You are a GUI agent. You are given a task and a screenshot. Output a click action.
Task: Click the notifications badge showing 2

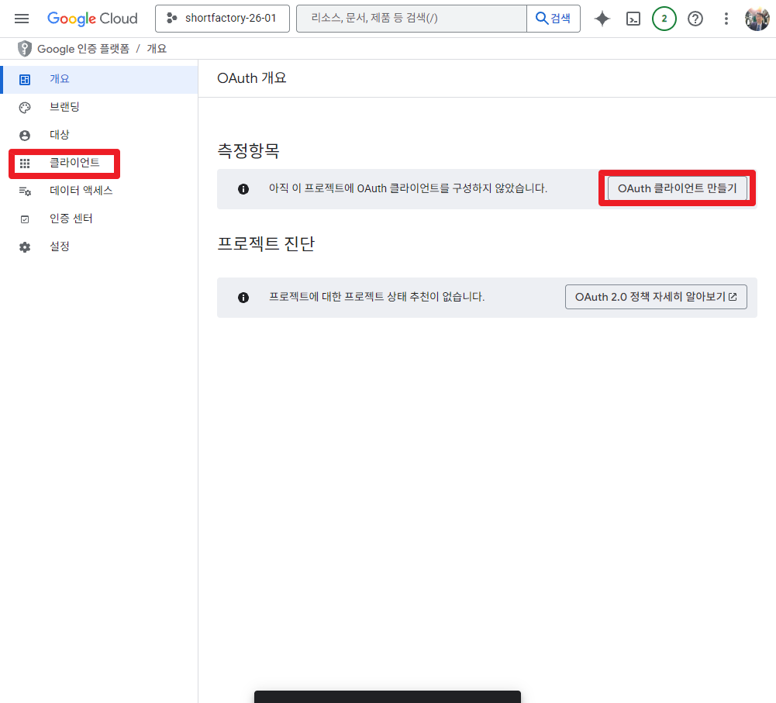pyautogui.click(x=664, y=19)
